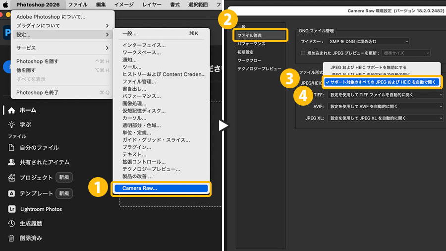446x251 pixels.
Task: Open the サイドカー dropdown
Action: 368,42
